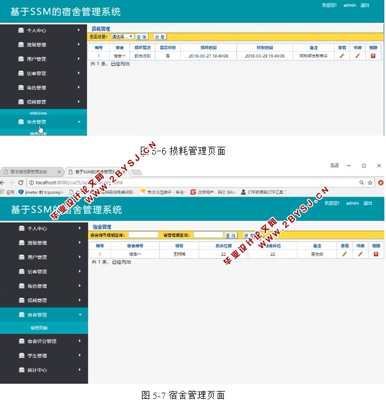Viewport: 386px width, 405px height.
Task: Open 宿舍列表 submenu item
Action: tap(39, 328)
